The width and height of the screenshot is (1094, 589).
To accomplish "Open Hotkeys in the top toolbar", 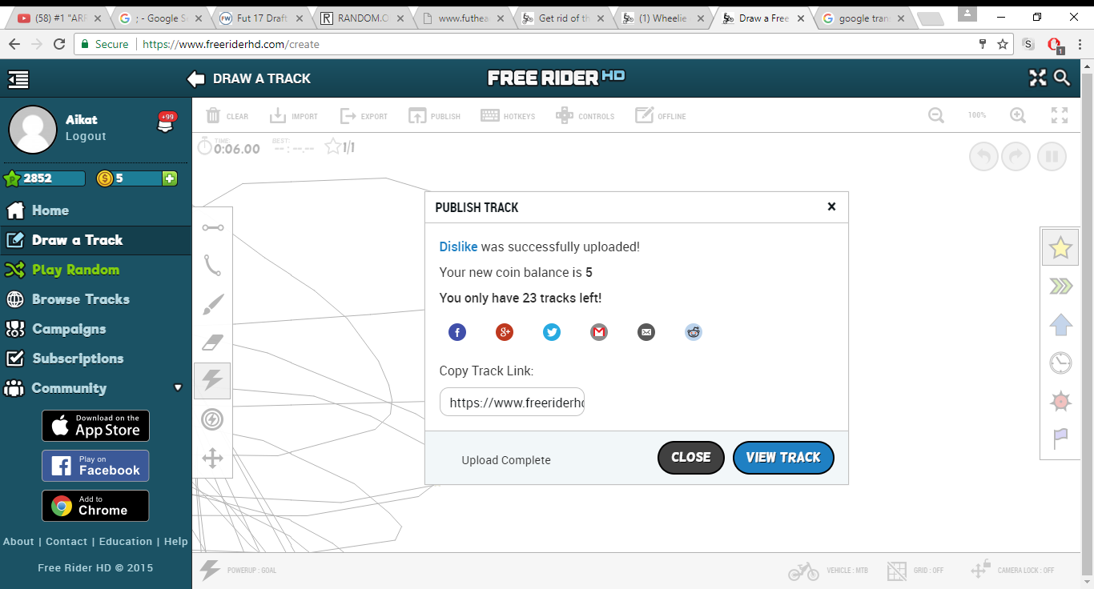I will [508, 116].
